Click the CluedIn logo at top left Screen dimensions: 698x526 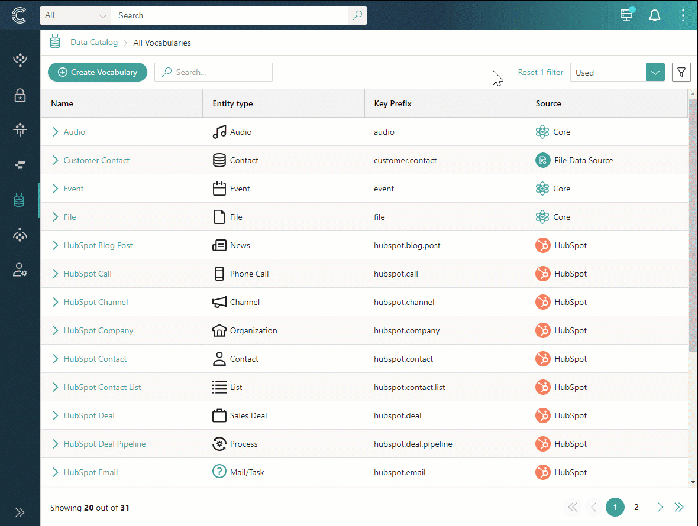pyautogui.click(x=19, y=15)
